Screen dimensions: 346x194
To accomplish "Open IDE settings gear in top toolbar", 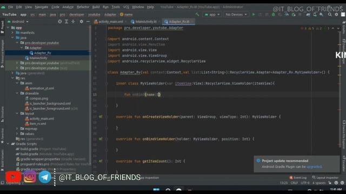I will [336, 15].
